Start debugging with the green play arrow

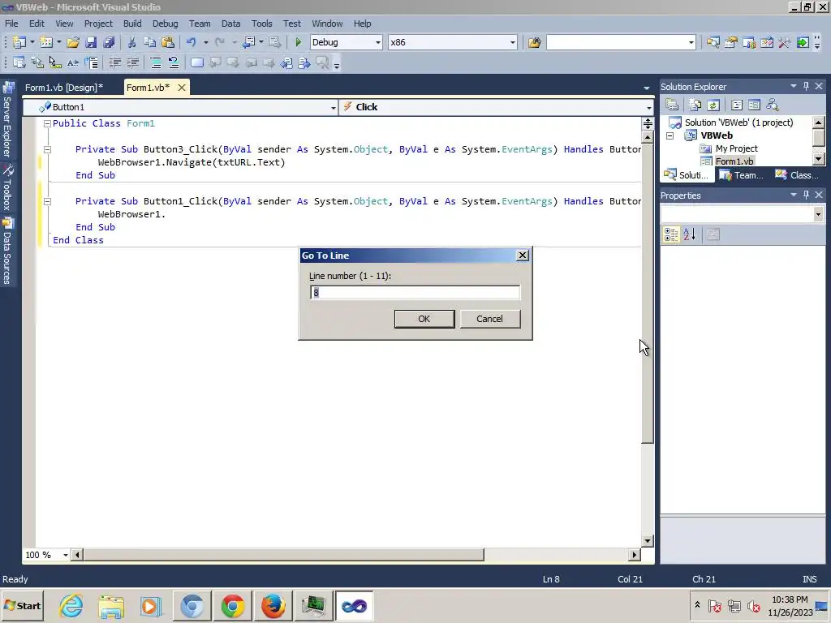299,42
